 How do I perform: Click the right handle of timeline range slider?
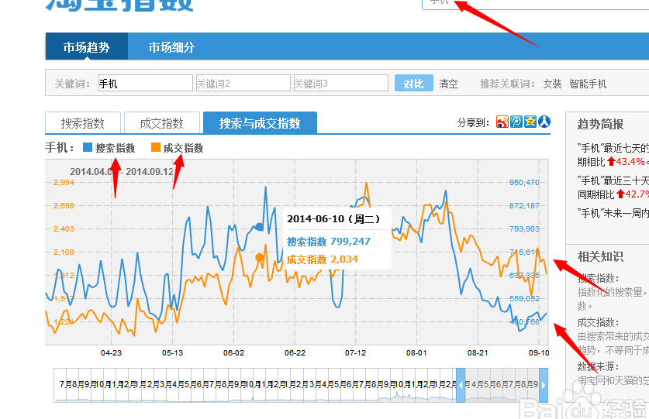pos(544,385)
